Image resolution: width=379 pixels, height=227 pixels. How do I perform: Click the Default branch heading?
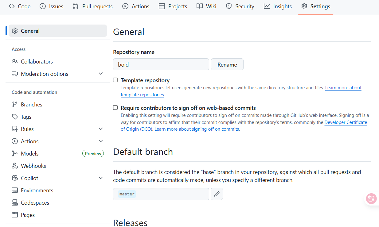(143, 152)
